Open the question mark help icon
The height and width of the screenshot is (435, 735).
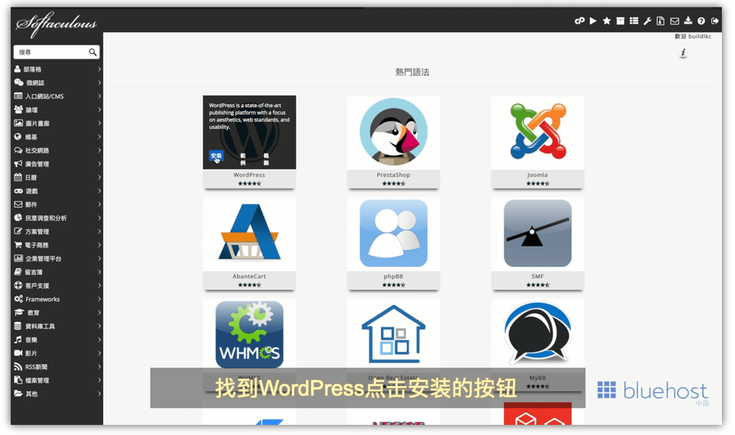701,21
